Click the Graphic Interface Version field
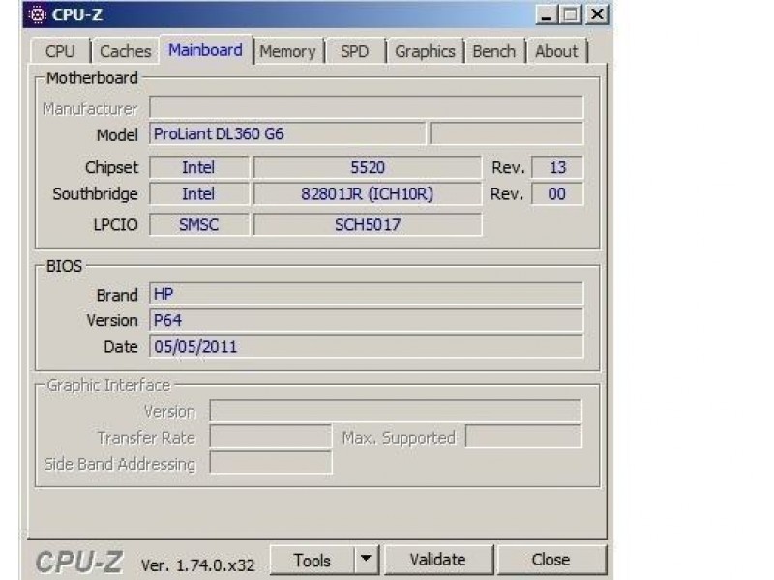This screenshot has height=580, width=774. [x=396, y=411]
